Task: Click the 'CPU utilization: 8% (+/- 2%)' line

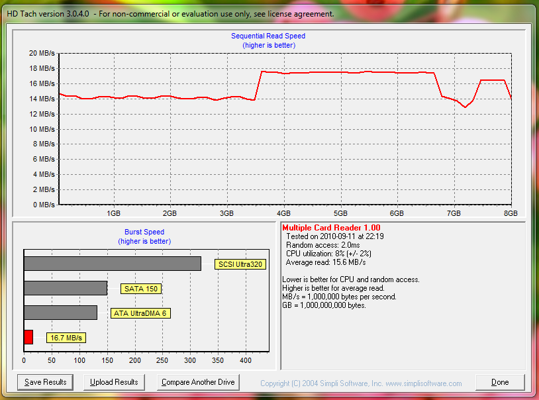Action: [328, 254]
